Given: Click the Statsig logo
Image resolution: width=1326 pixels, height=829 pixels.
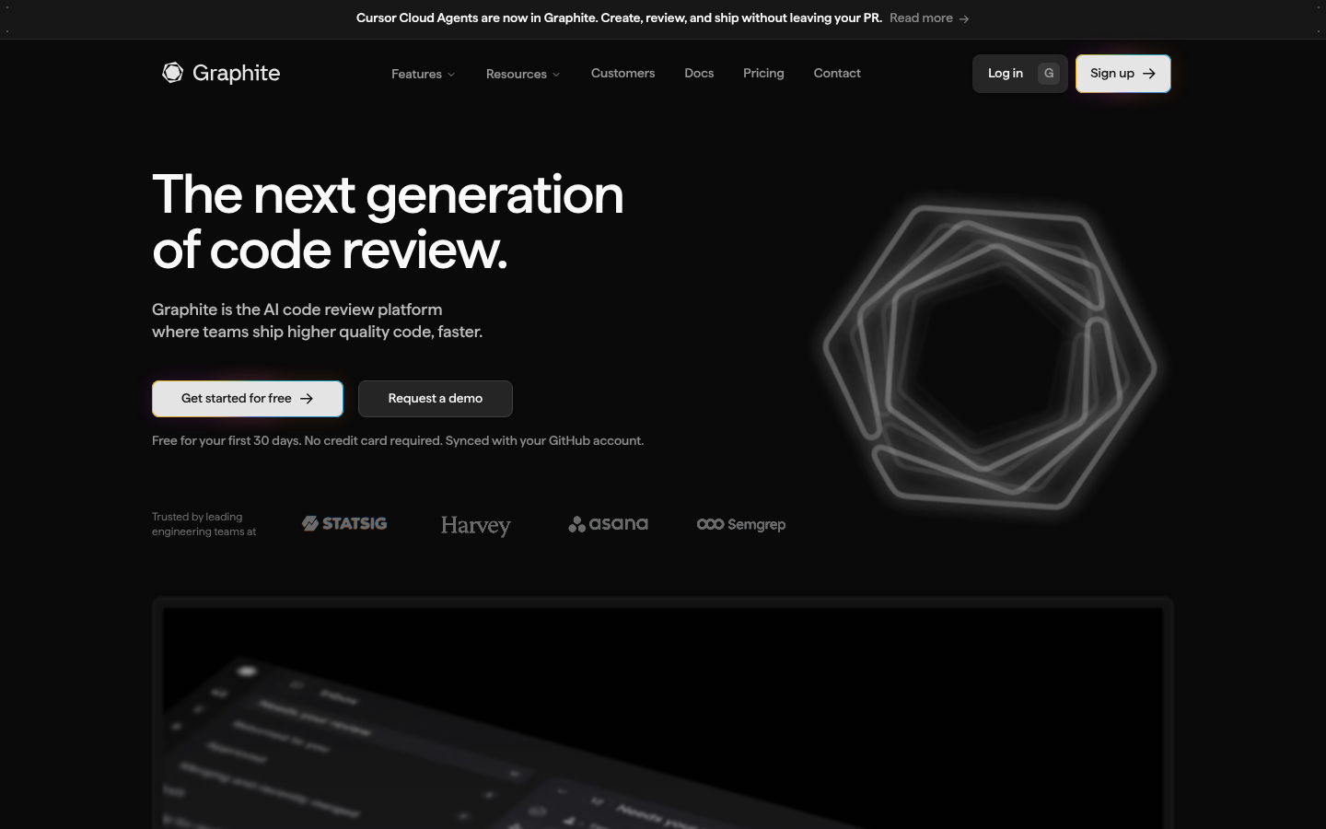Looking at the screenshot, I should click(344, 523).
